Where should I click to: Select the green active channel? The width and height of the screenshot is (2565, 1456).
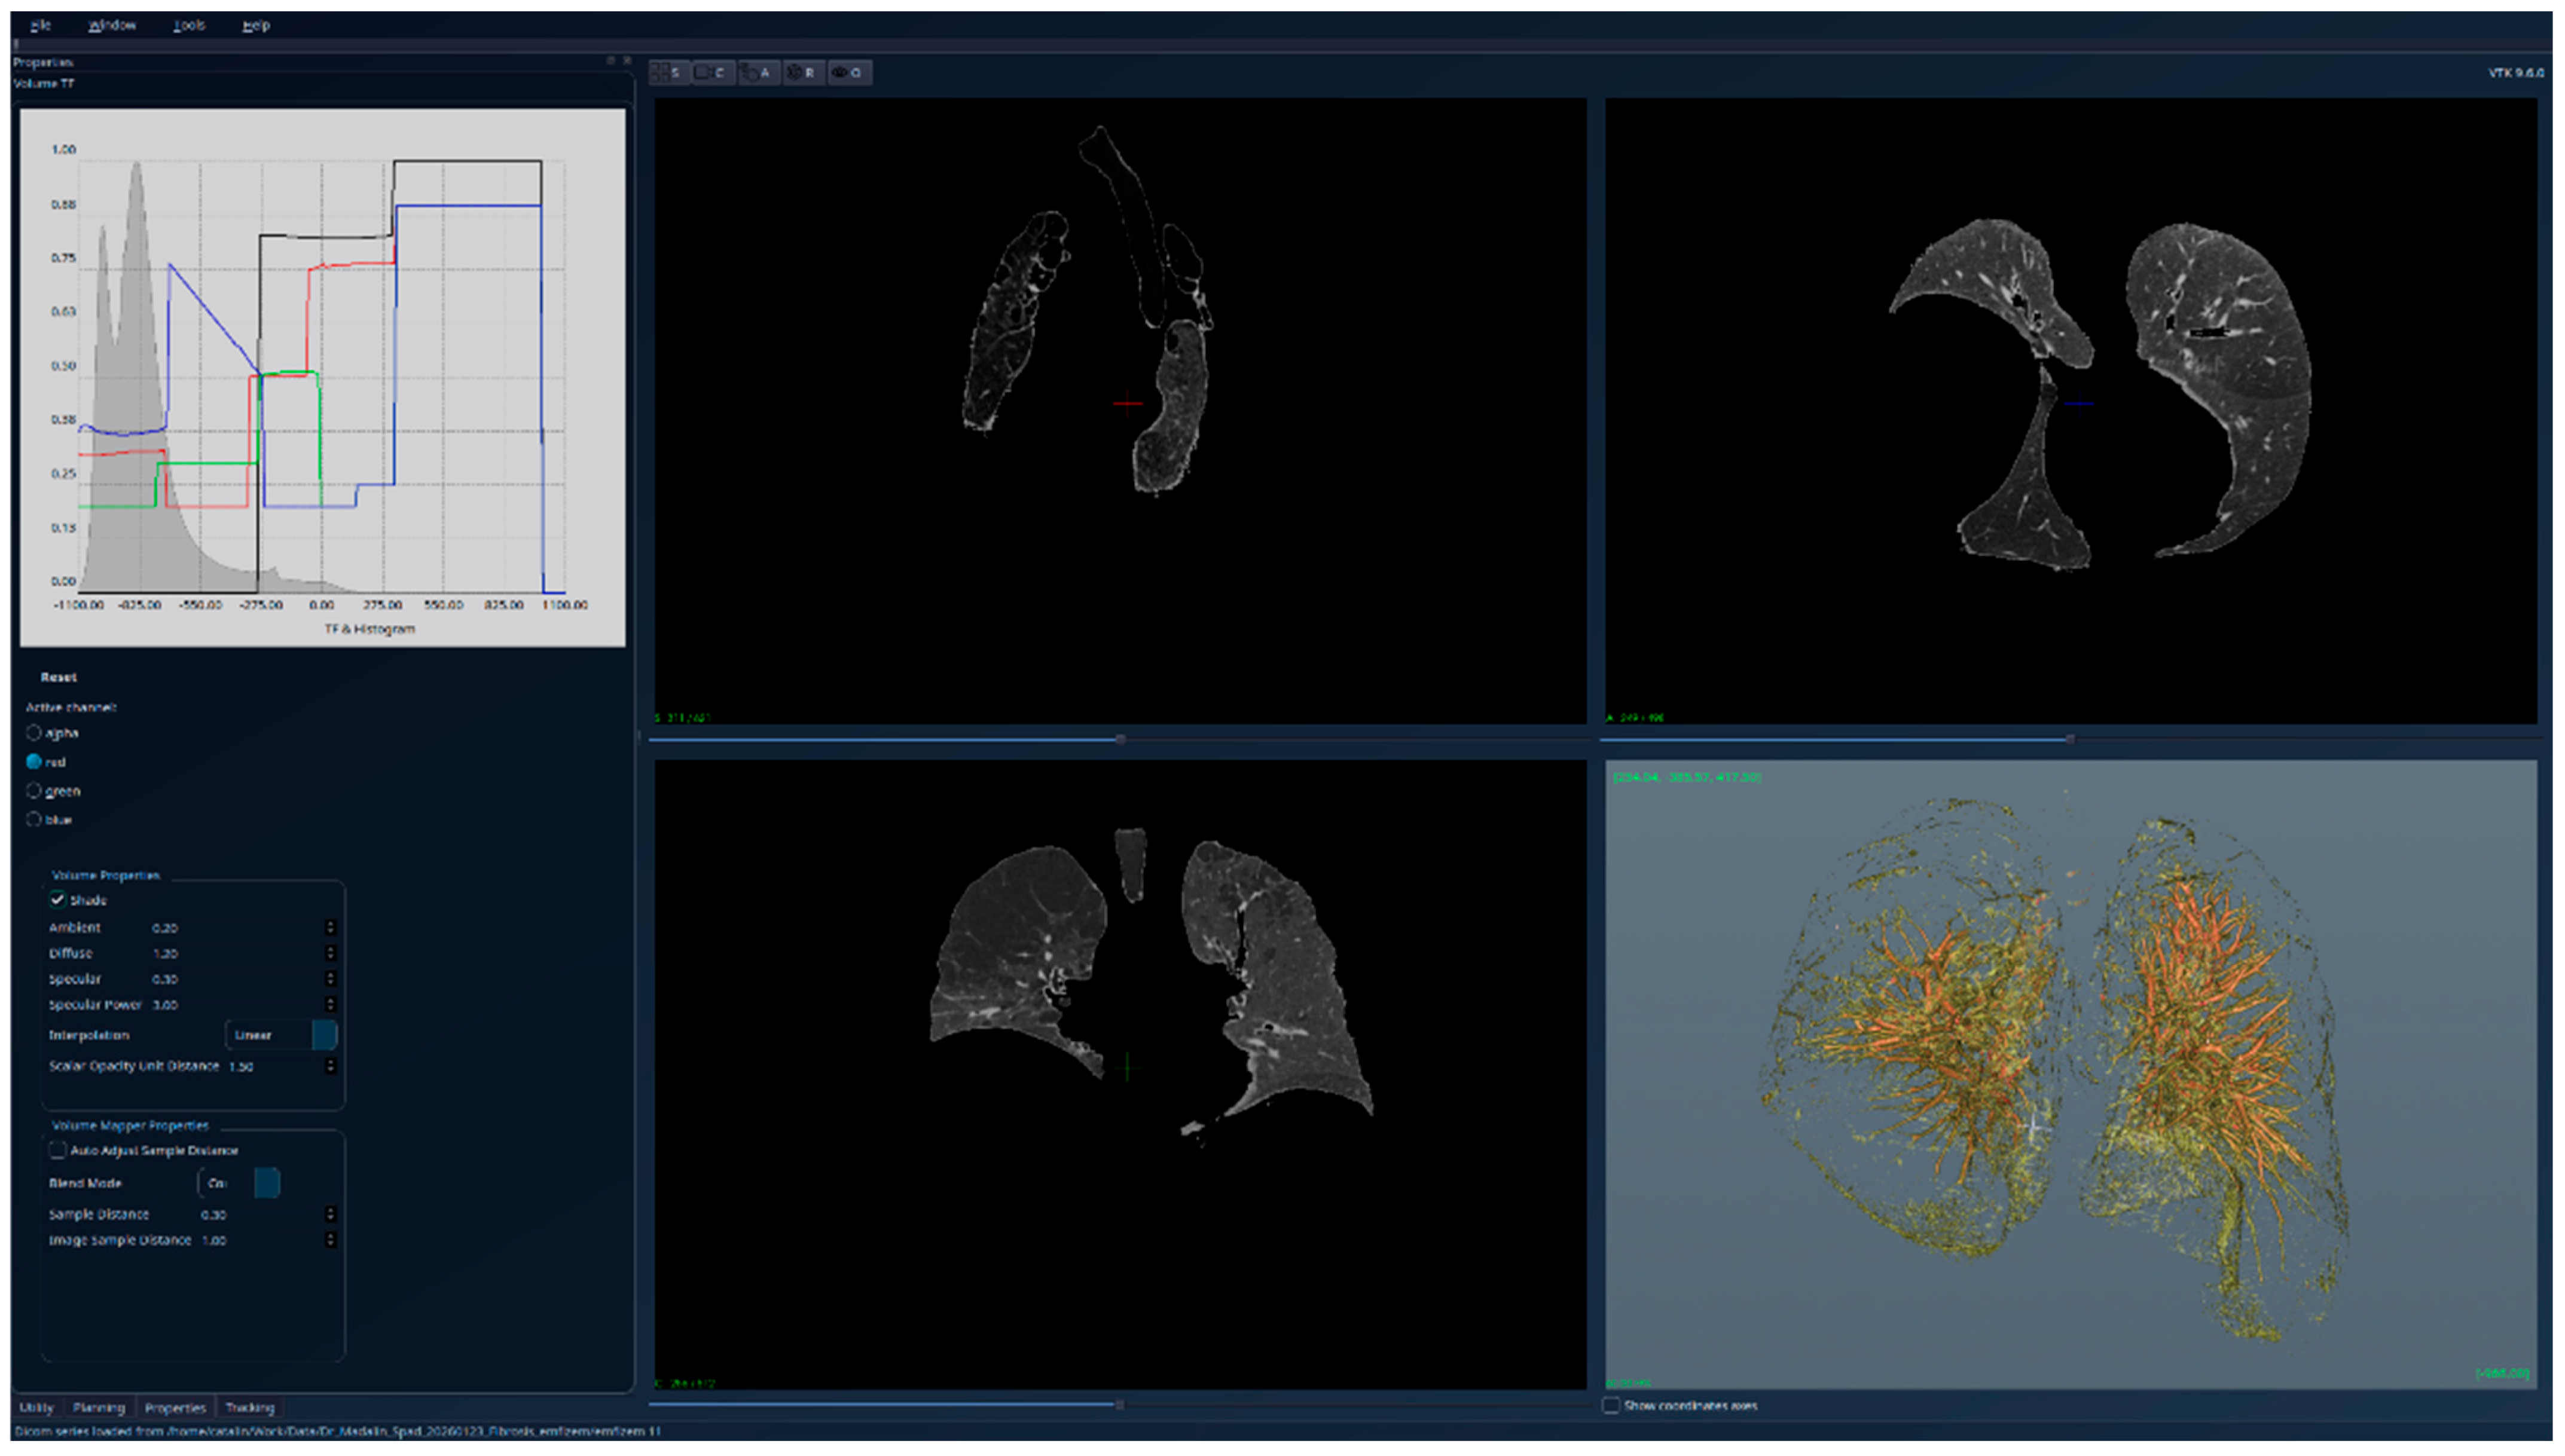tap(34, 791)
